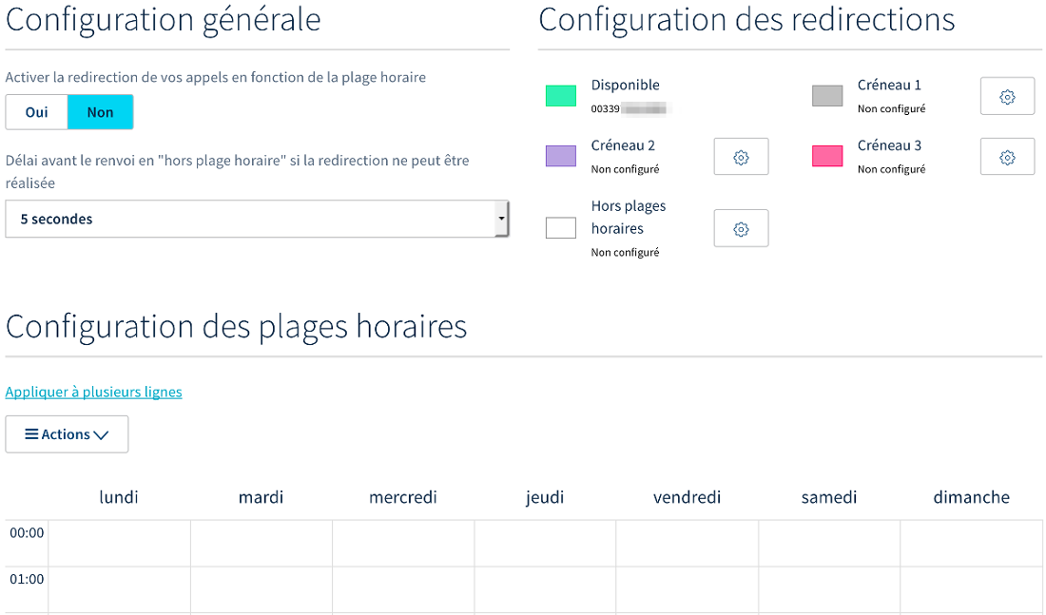Click the pink Créneau 3 color swatch
1046x615 pixels.
[827, 156]
